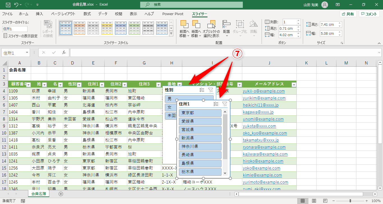Click the 配置 align objects icon
The height and width of the screenshot is (204, 383).
coord(227,25)
